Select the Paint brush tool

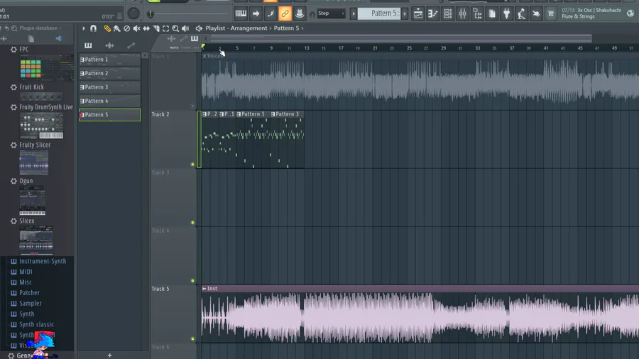click(x=117, y=28)
